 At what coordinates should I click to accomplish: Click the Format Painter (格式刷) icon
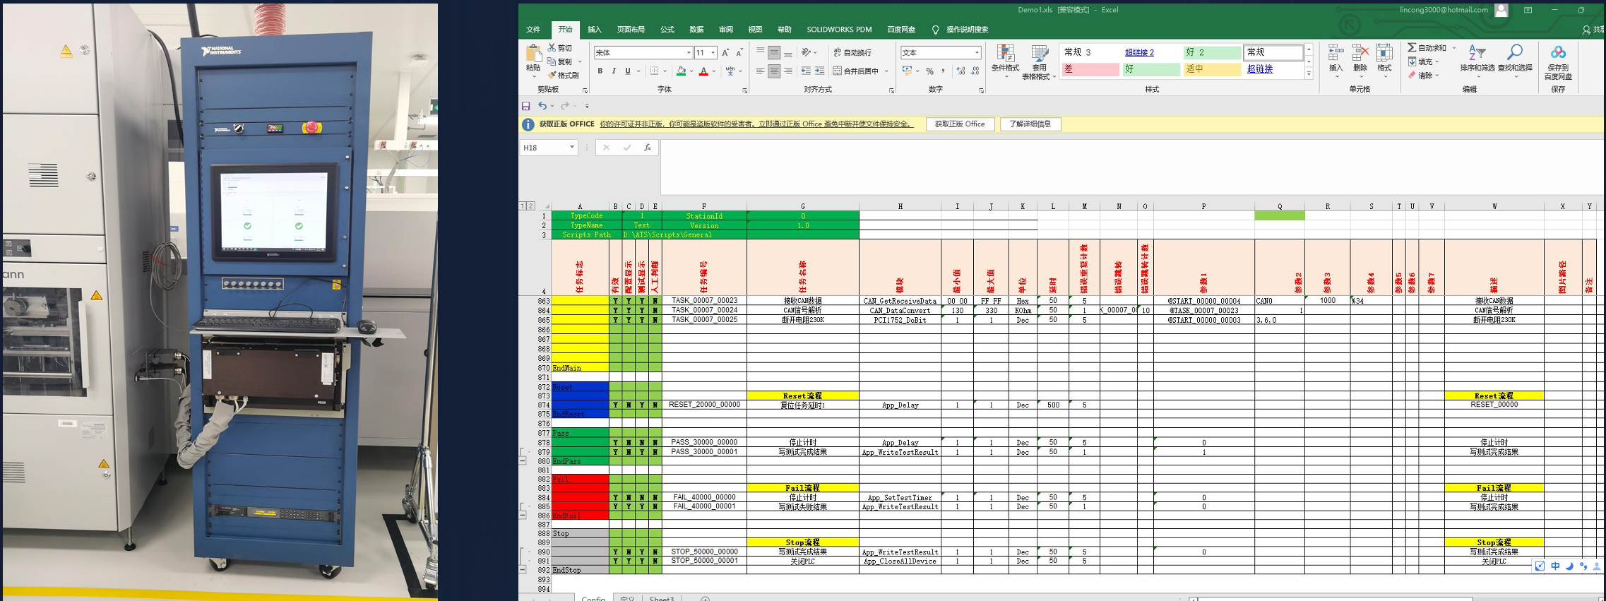click(552, 75)
